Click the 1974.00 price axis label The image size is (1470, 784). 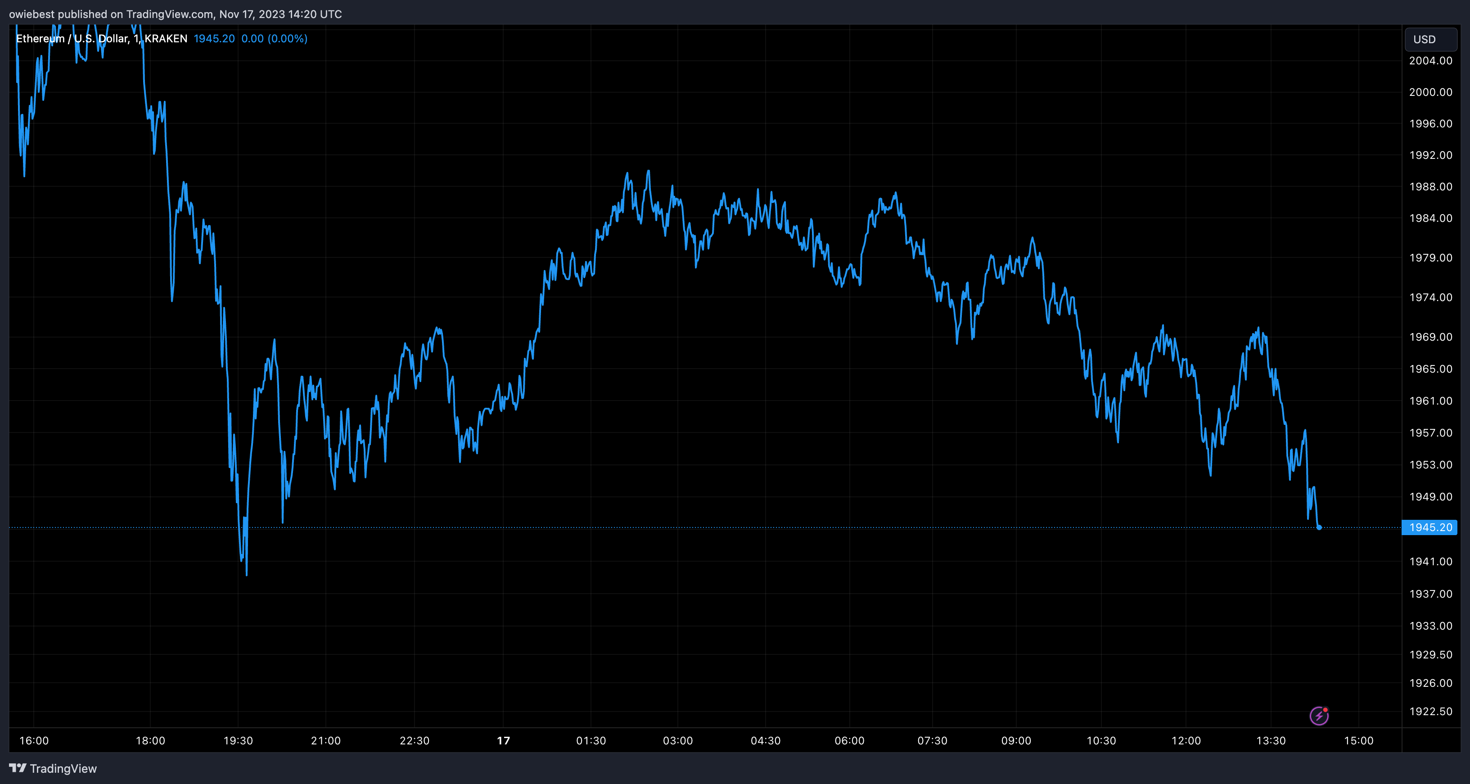[x=1431, y=297]
